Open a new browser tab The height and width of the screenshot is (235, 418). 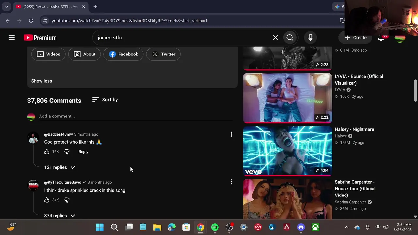click(95, 7)
